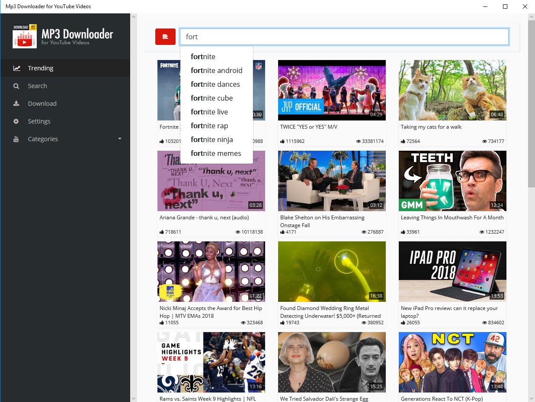535x402 pixels.
Task: Click thumbs-up icon on cats walk card
Action: 403,141
